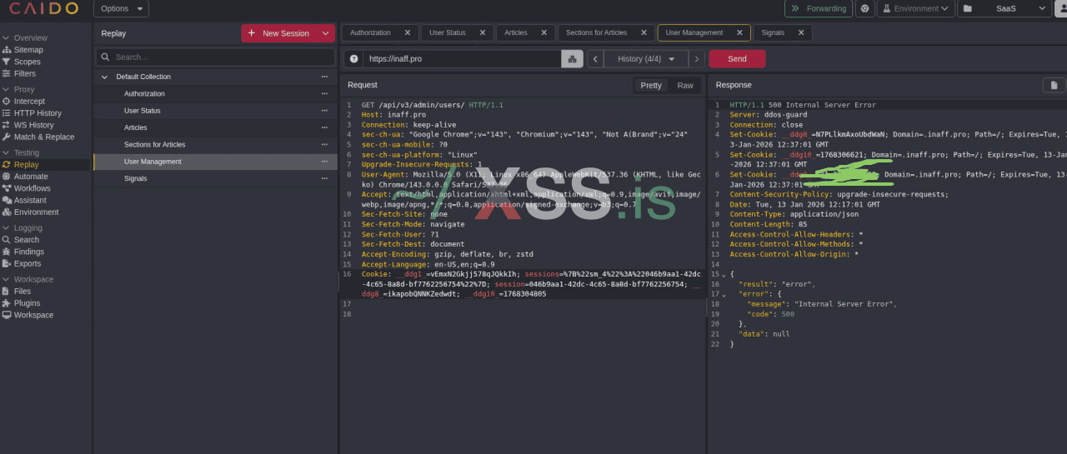
Task: Click the sitemap icon button beside the URL field
Action: point(572,59)
